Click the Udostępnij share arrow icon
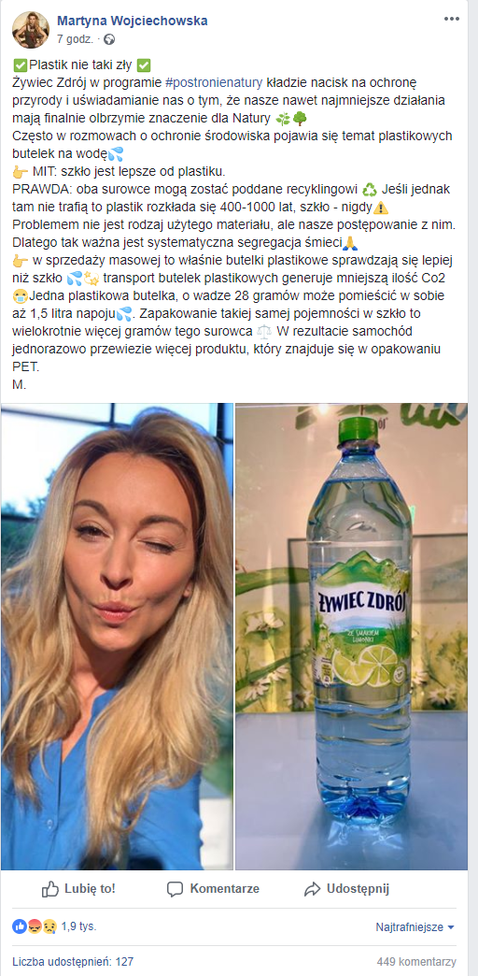This screenshot has height=976, width=478. point(312,889)
